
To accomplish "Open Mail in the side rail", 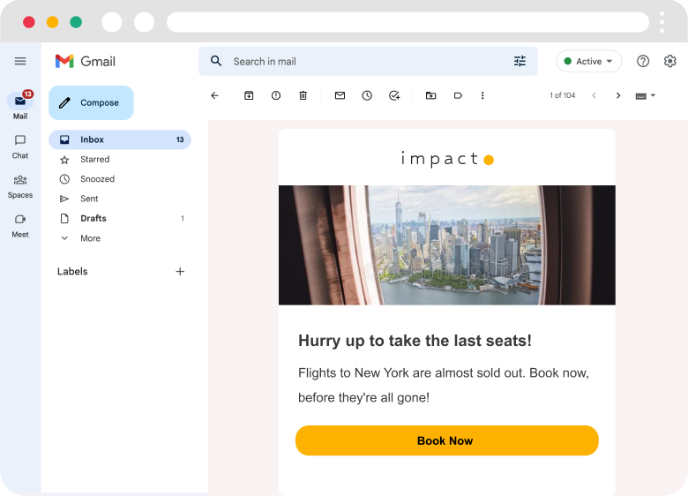I will (20, 105).
